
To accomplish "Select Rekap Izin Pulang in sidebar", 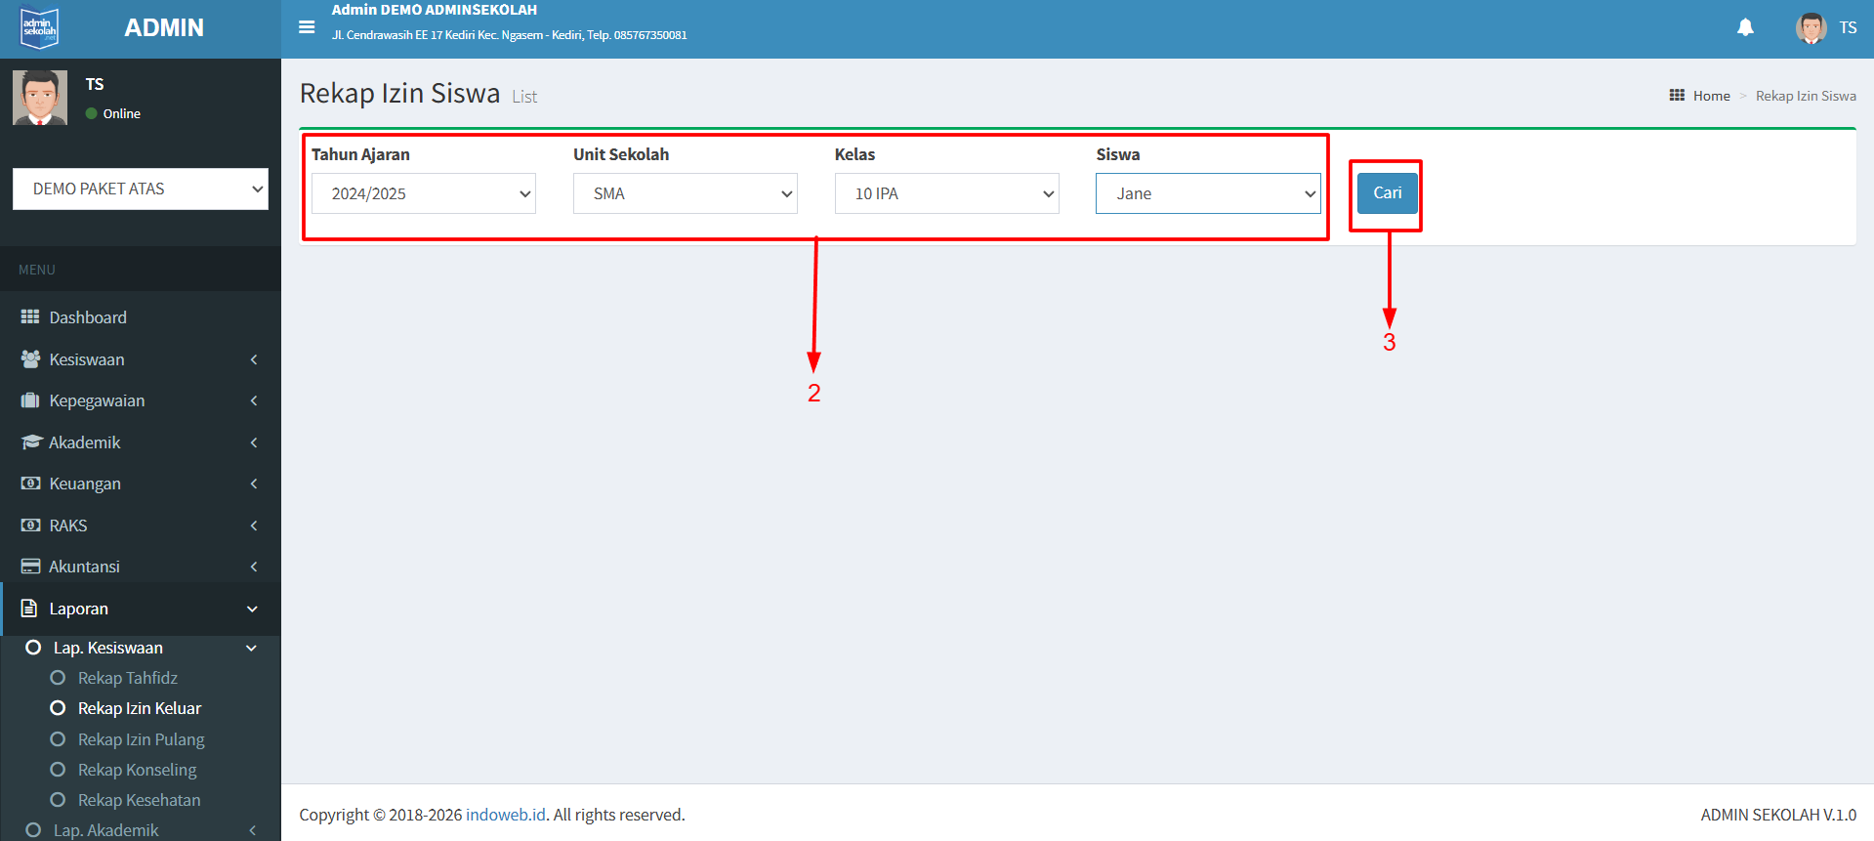I will pos(141,739).
